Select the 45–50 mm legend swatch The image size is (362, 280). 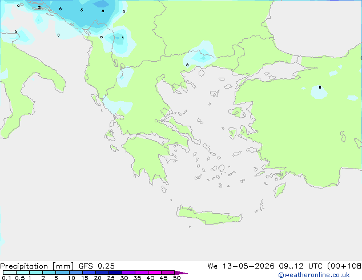point(168,273)
